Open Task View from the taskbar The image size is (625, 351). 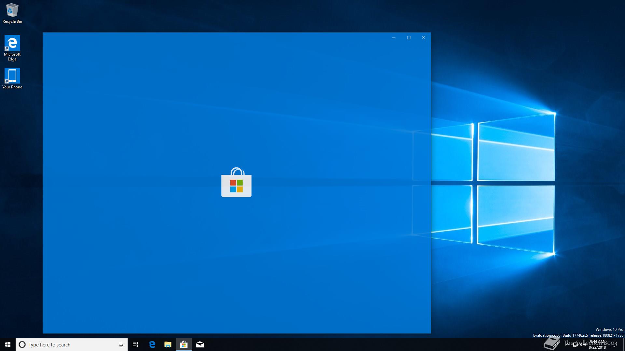click(135, 344)
